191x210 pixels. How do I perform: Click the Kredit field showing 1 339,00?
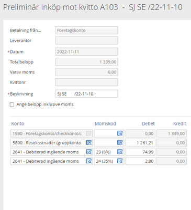pyautogui.click(x=172, y=133)
